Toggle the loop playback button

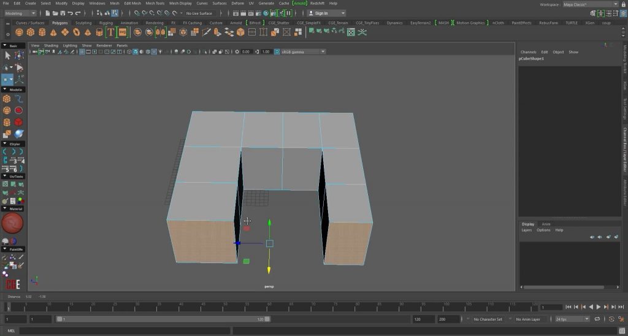tap(597, 319)
